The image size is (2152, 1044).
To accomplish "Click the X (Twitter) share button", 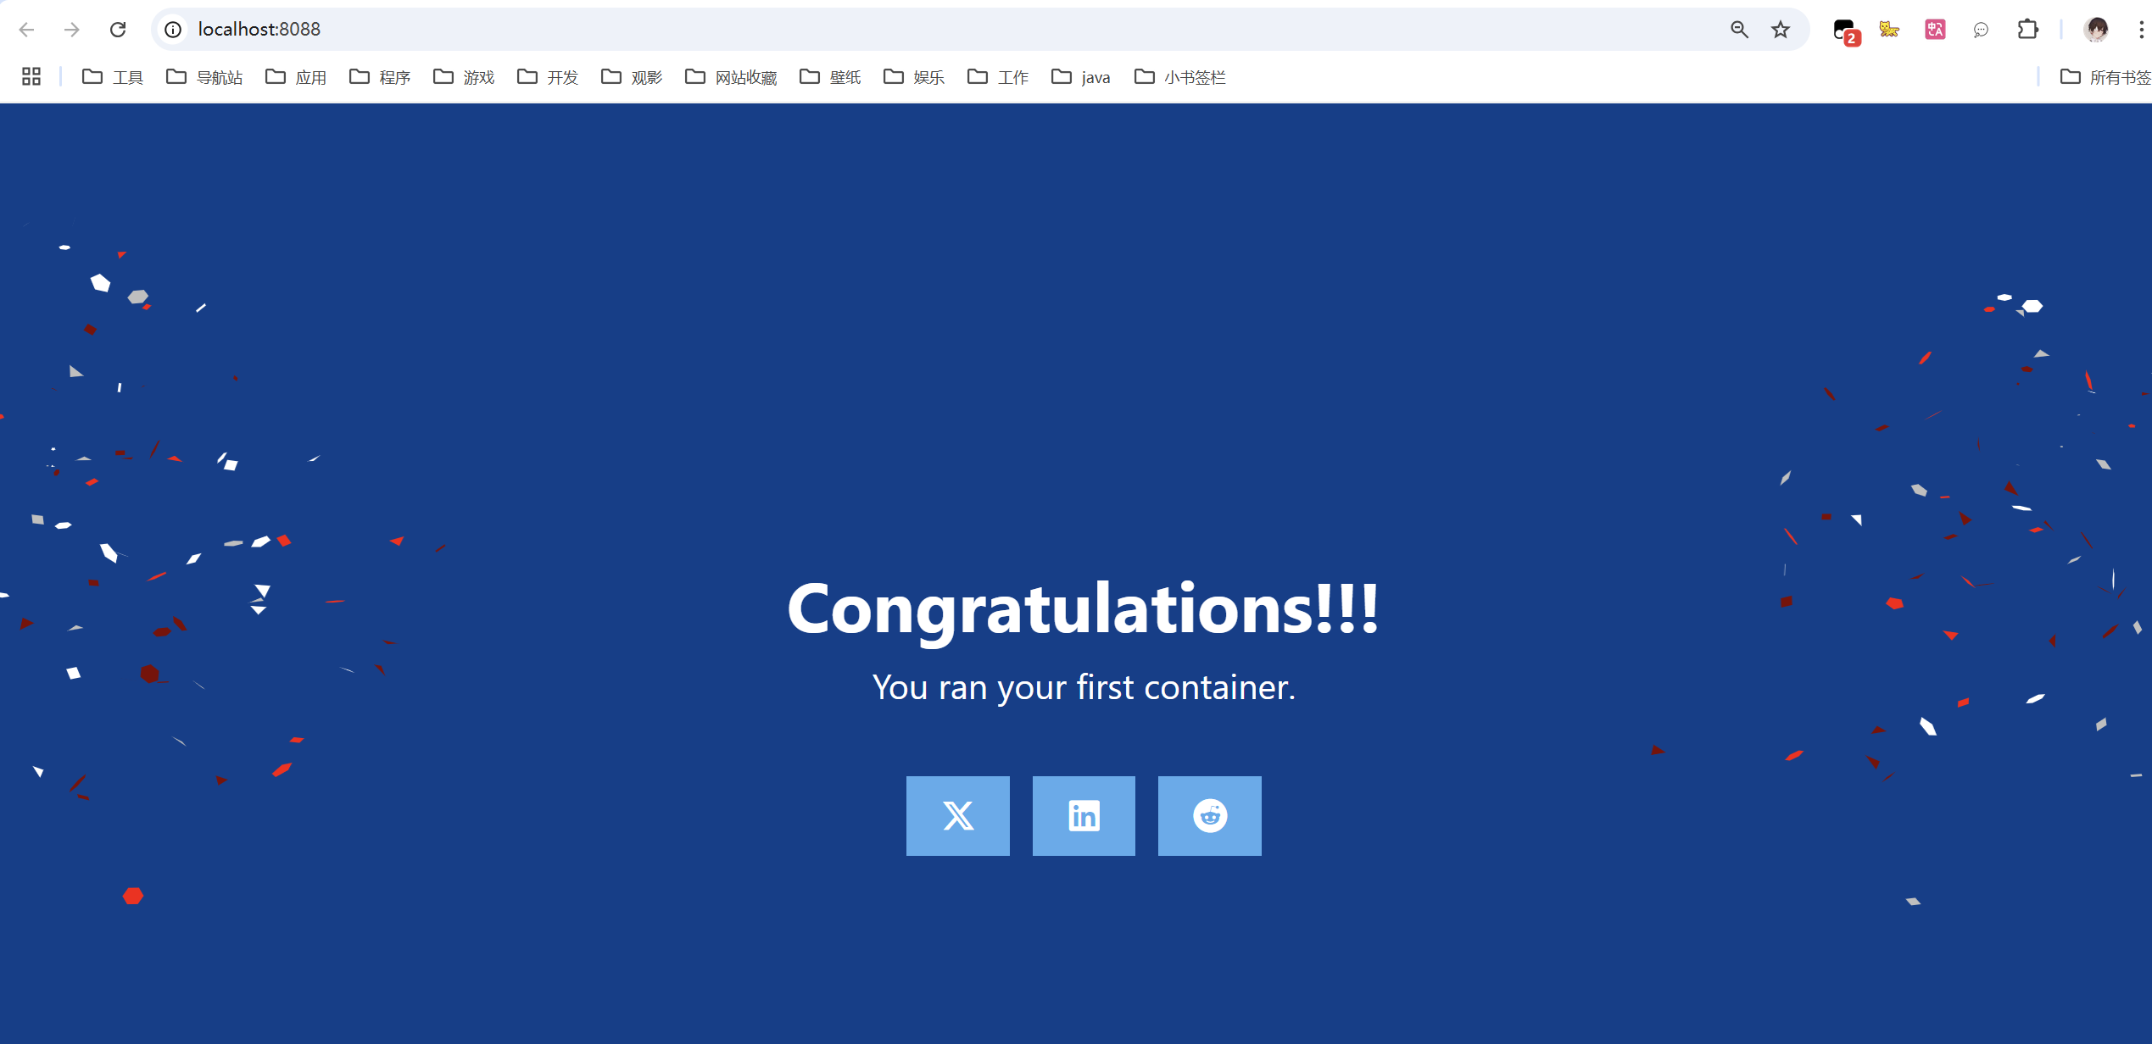I will tap(957, 815).
